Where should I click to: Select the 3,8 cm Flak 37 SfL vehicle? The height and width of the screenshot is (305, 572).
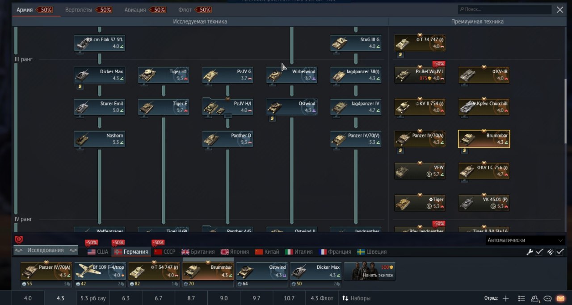click(x=100, y=43)
